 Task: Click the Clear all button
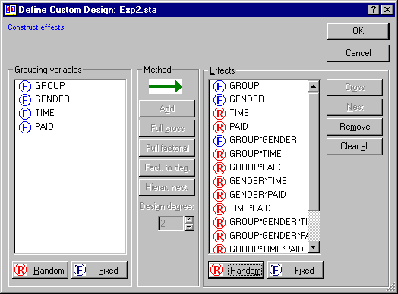pos(355,146)
